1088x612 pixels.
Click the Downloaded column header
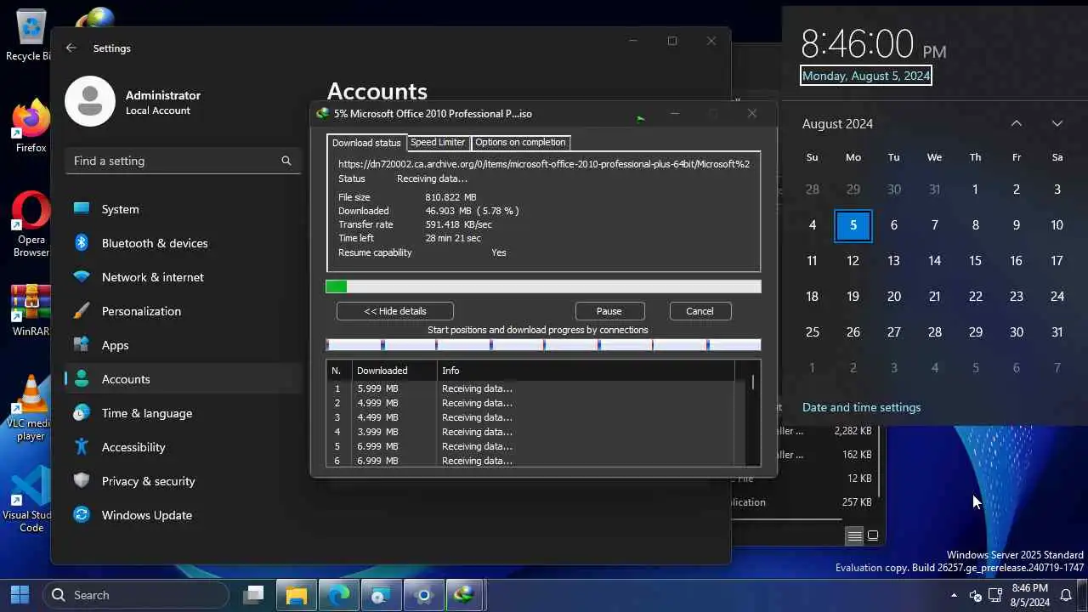tap(394, 371)
